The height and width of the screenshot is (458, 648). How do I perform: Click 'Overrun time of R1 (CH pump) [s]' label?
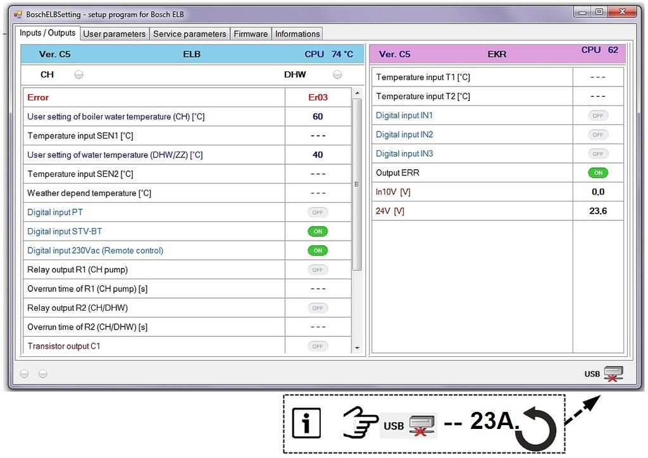pos(87,289)
